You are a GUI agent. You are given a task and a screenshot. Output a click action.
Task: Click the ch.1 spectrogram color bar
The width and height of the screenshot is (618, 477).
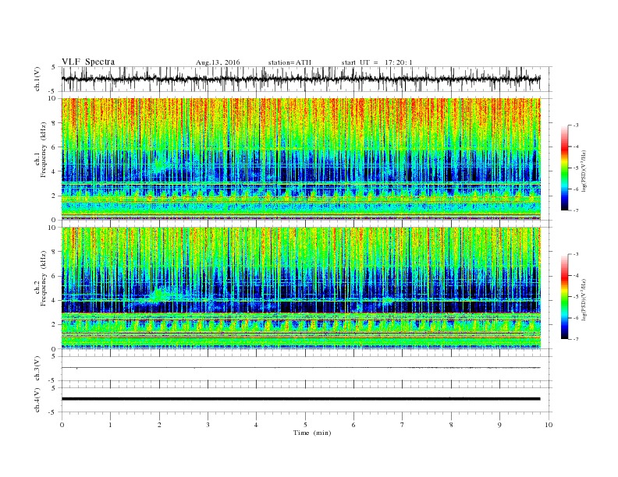click(x=564, y=168)
